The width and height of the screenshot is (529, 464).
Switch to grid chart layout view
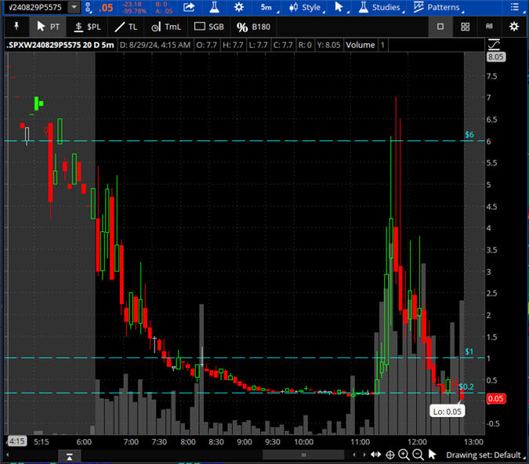click(x=465, y=27)
